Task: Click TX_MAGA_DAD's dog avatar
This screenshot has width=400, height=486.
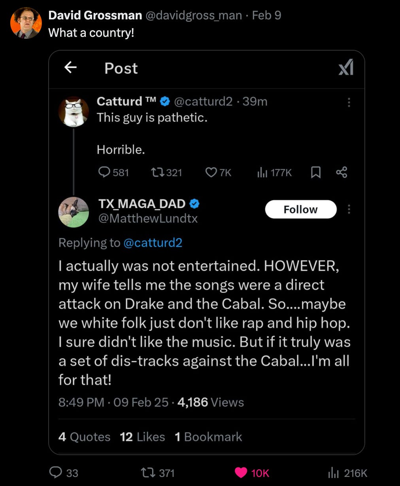Action: click(x=74, y=212)
